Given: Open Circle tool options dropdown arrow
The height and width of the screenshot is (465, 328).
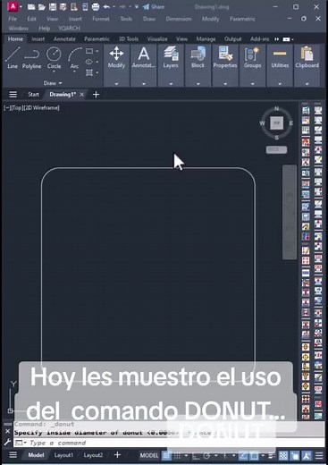Looking at the screenshot, I should tap(54, 72).
